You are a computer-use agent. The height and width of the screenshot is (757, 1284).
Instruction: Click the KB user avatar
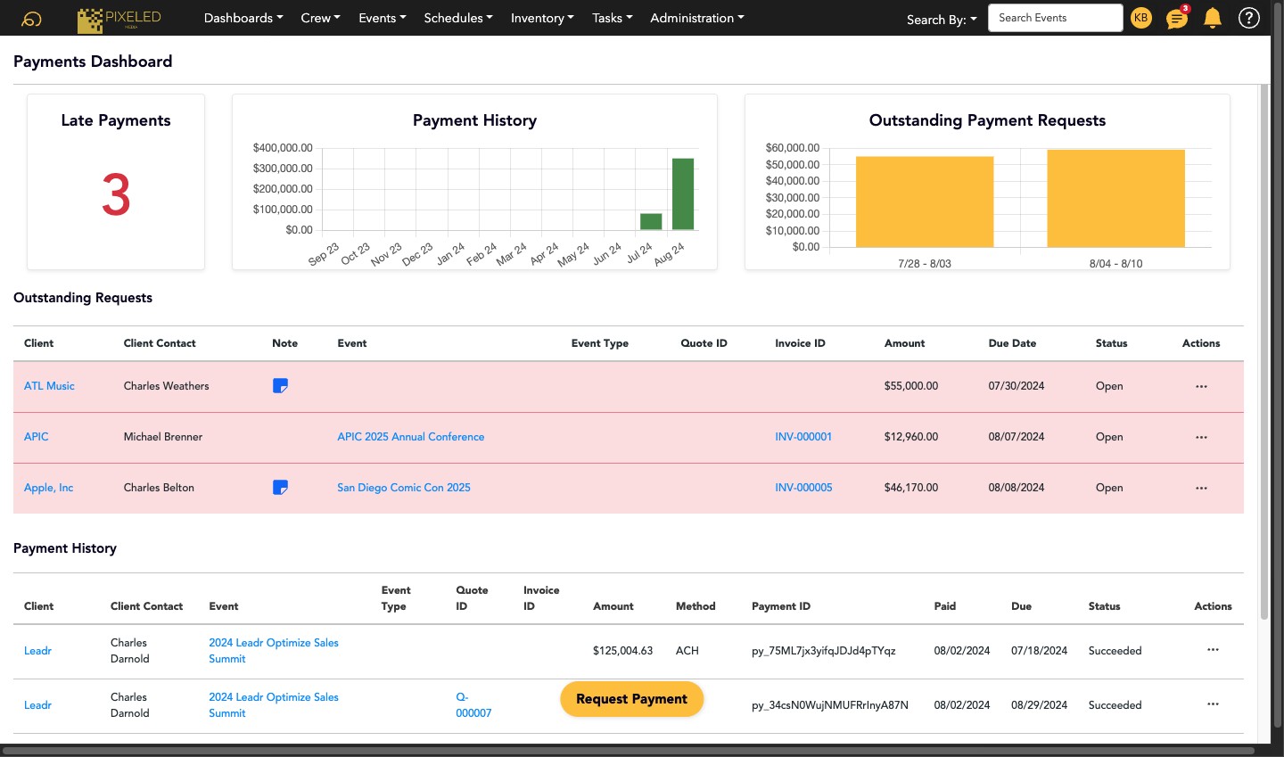tap(1140, 18)
